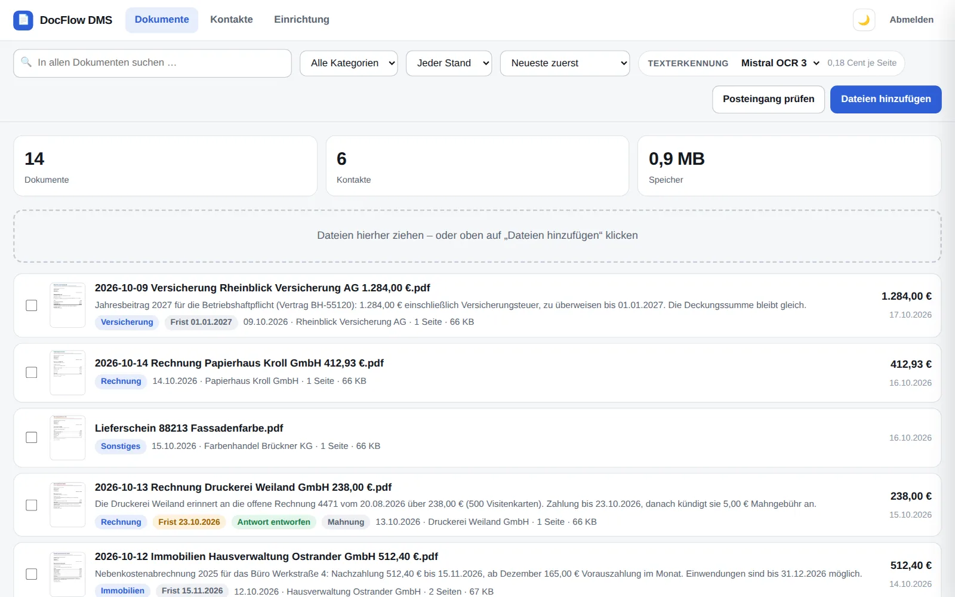Click the Versicherung category tag
955x597 pixels.
(127, 322)
